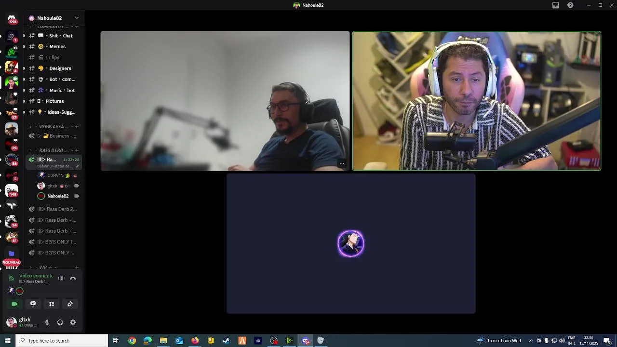The width and height of the screenshot is (617, 347).
Task: Open volume control in system tray
Action: 562,341
